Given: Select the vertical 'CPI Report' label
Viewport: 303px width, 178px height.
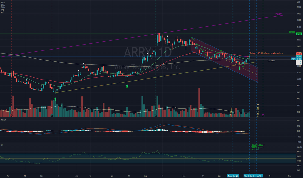Looking at the screenshot, I should pyautogui.click(x=231, y=112).
